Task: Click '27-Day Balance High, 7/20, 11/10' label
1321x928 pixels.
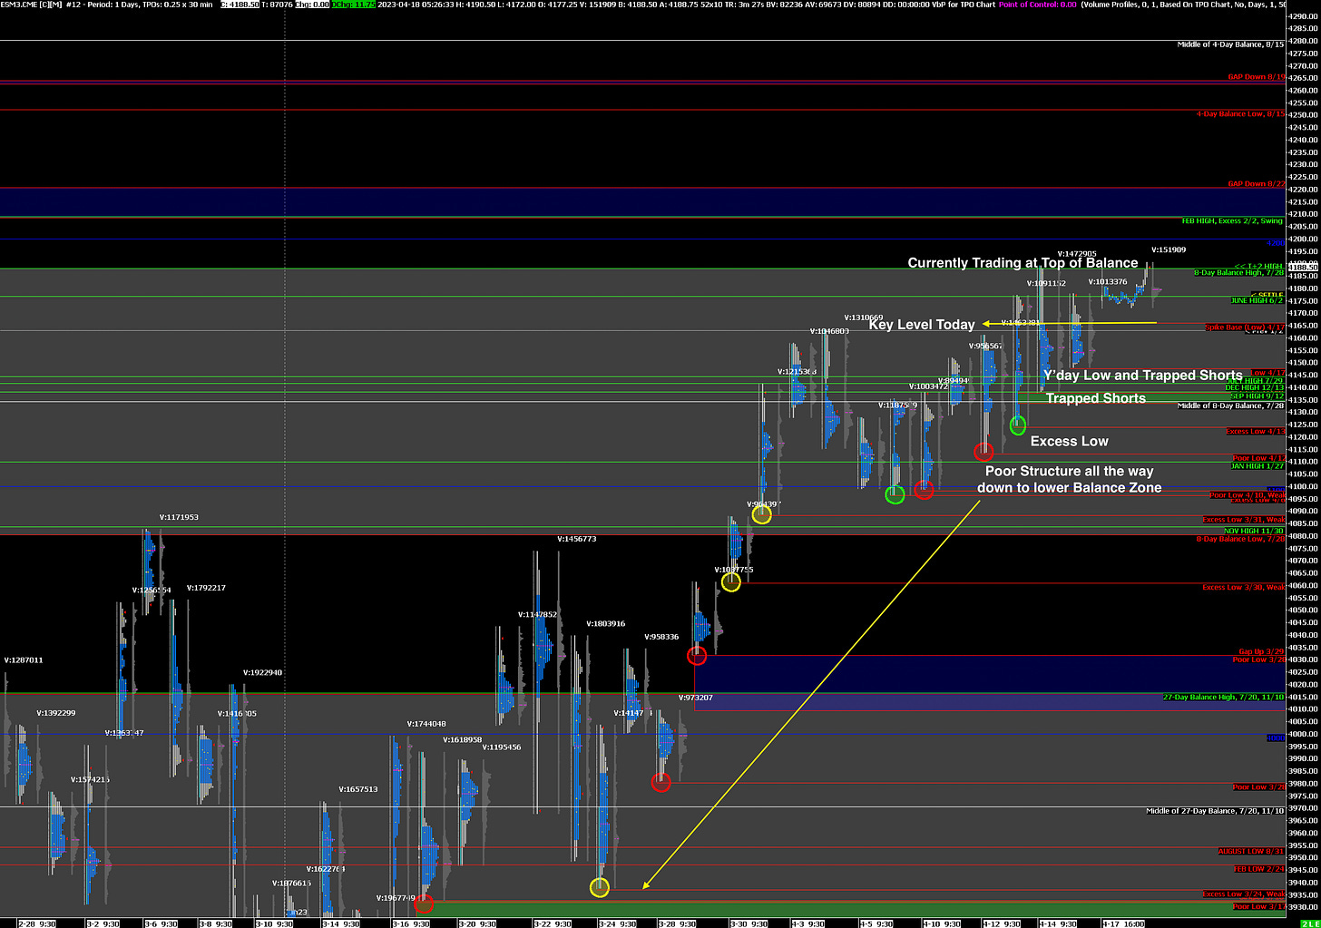Action: click(x=1223, y=698)
